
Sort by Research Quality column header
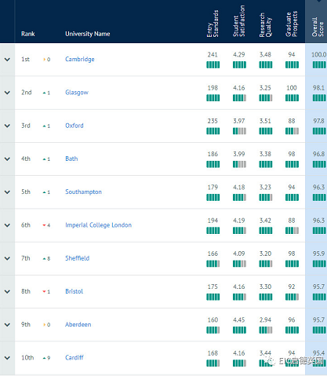pos(265,25)
